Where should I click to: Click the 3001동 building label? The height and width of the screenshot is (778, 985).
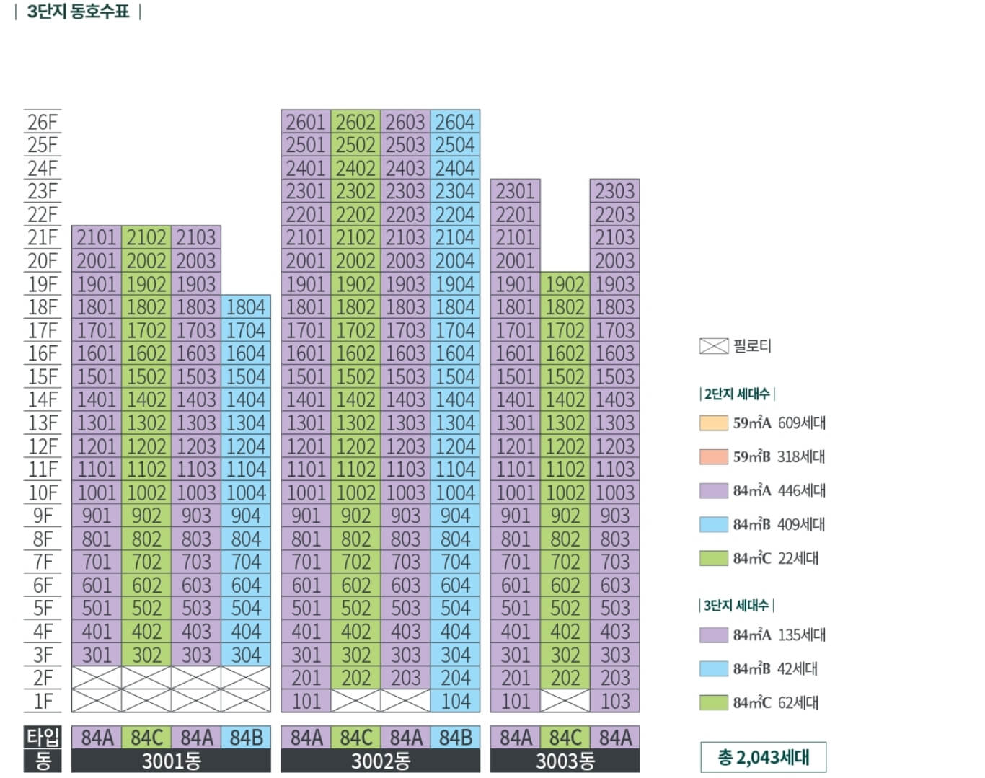[x=172, y=761]
